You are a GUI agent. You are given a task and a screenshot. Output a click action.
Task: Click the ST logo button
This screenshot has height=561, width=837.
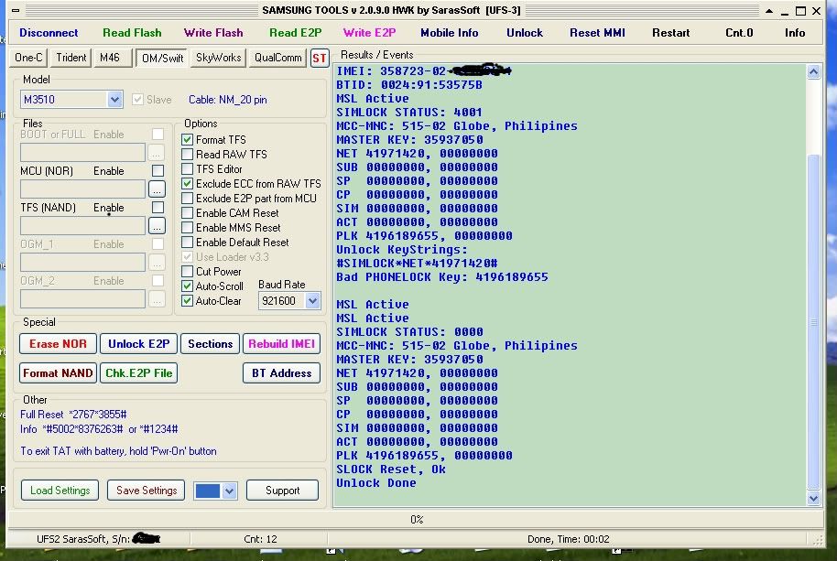point(320,59)
